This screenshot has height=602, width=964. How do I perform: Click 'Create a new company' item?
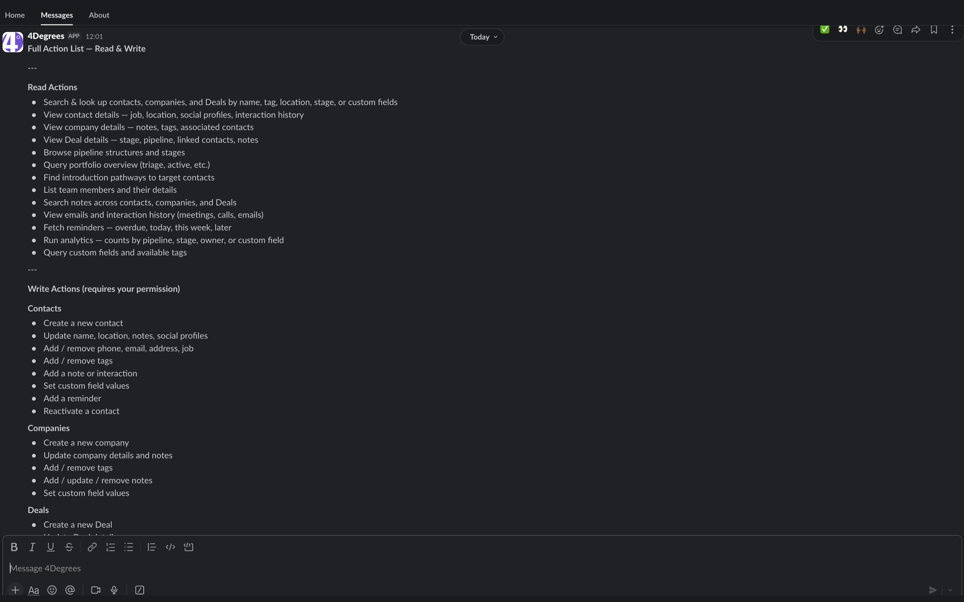[86, 443]
